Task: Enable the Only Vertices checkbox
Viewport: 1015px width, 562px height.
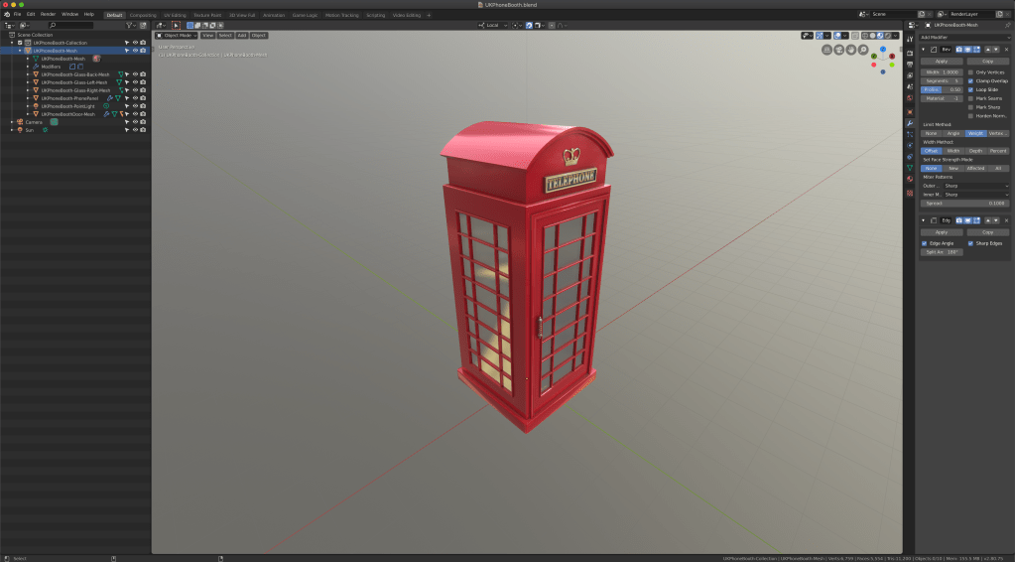Action: point(970,72)
